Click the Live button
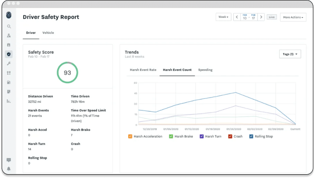315x178 pixels. [272, 17]
